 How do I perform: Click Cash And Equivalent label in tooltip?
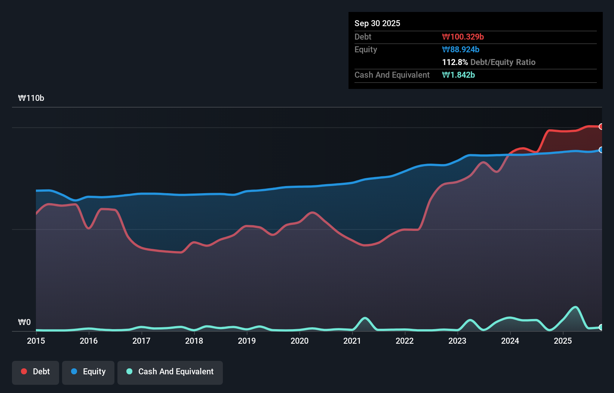[x=392, y=75]
